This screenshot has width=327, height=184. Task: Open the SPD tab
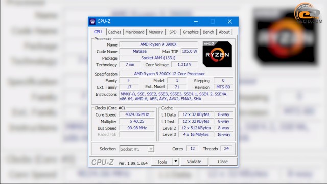[173, 32]
